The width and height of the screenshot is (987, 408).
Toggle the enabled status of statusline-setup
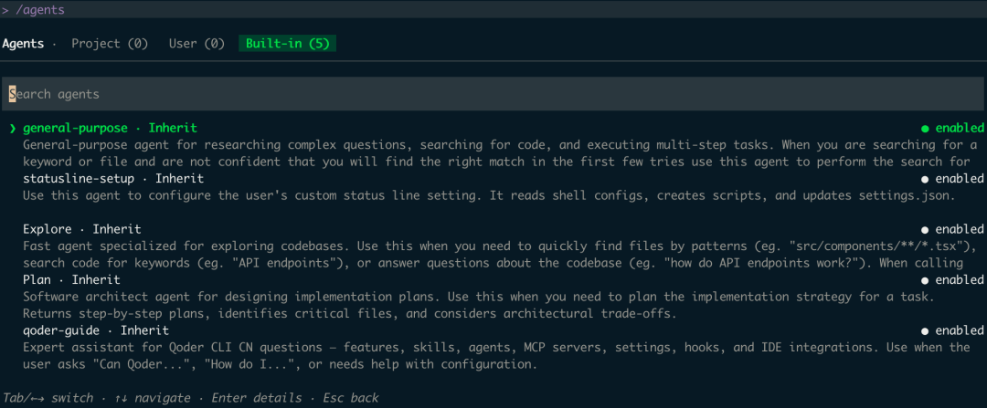952,179
